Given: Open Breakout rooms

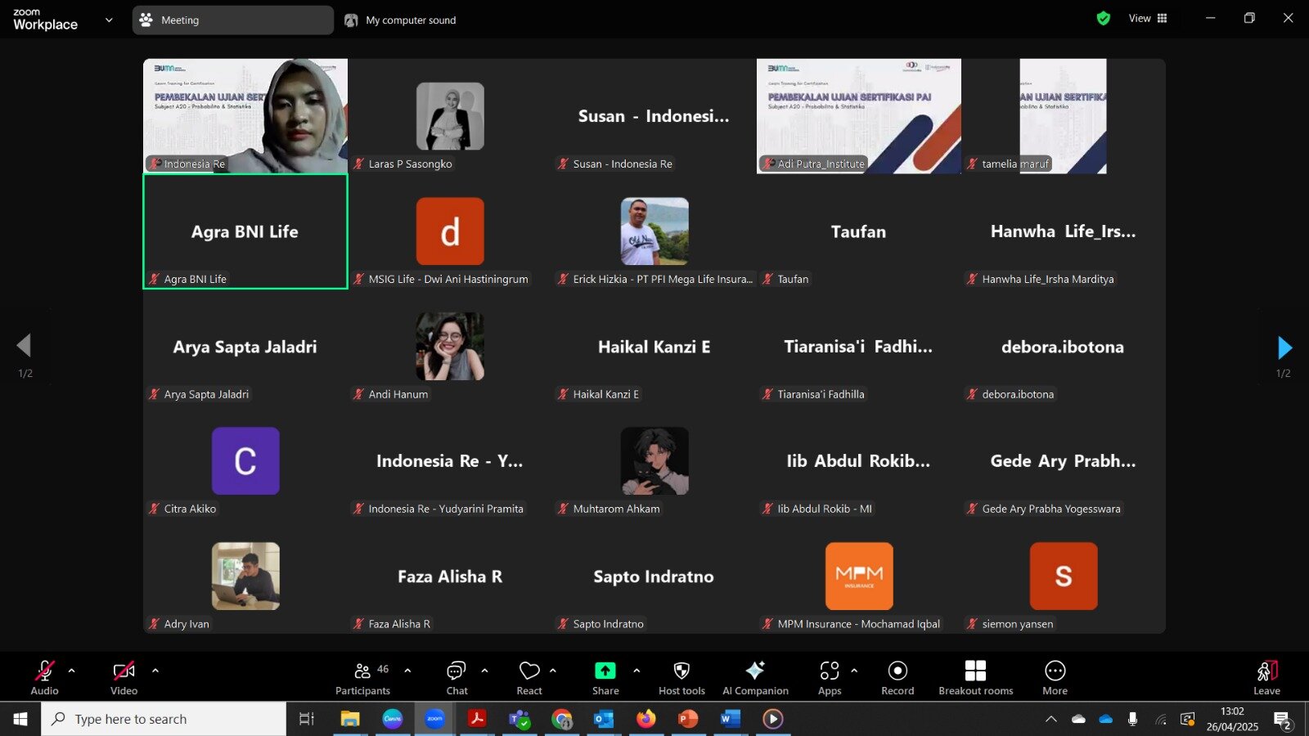Looking at the screenshot, I should pos(975,678).
